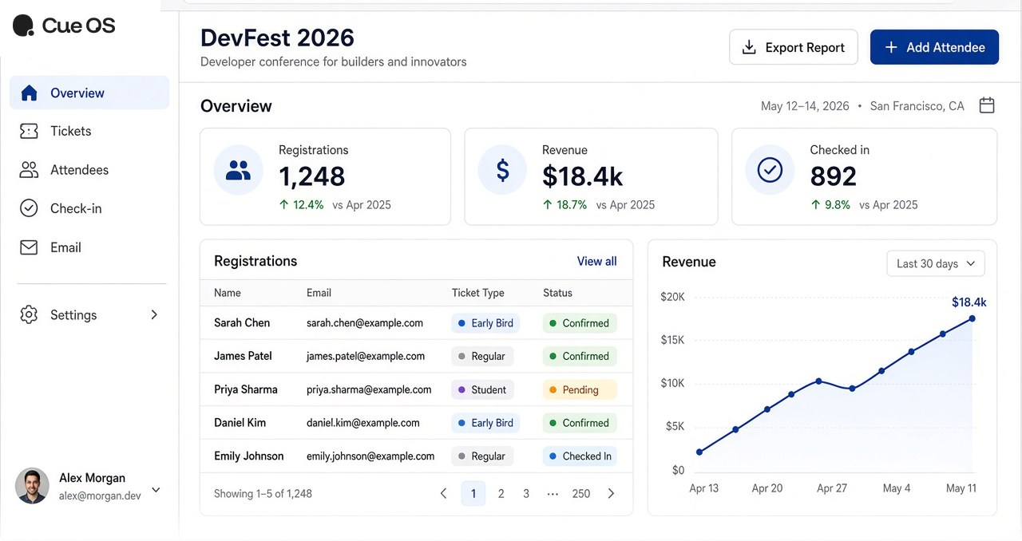The width and height of the screenshot is (1022, 541).
Task: Select Overview in the sidebar
Action: click(89, 93)
